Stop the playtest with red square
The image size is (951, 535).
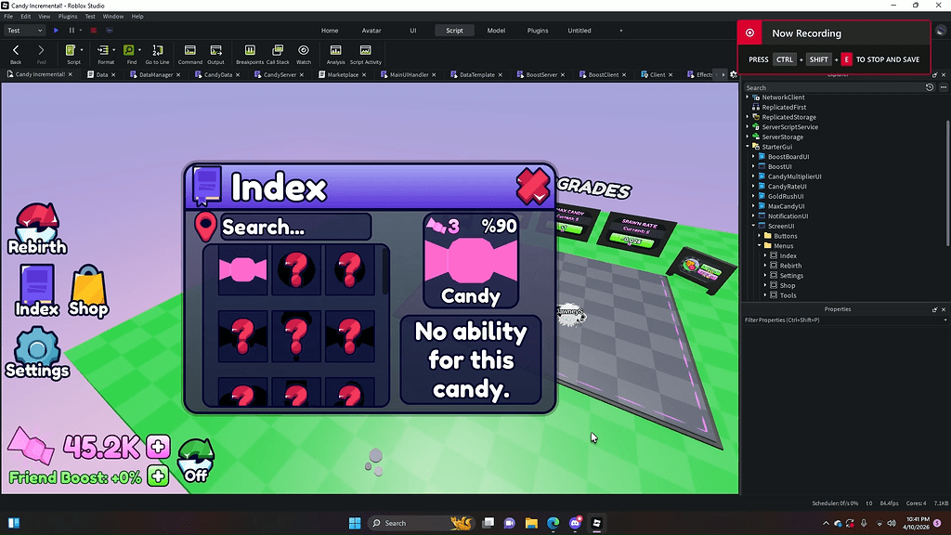tap(94, 31)
